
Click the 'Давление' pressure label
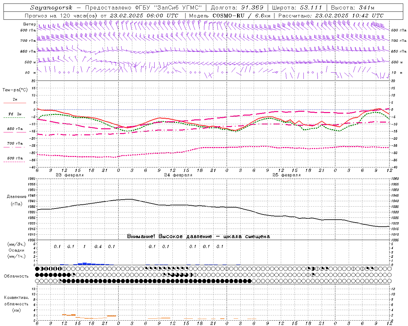tap(17, 197)
